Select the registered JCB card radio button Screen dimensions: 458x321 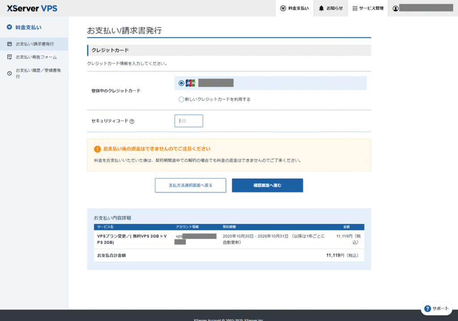coord(181,83)
